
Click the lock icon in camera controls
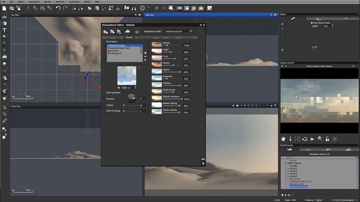pyautogui.click(x=327, y=139)
